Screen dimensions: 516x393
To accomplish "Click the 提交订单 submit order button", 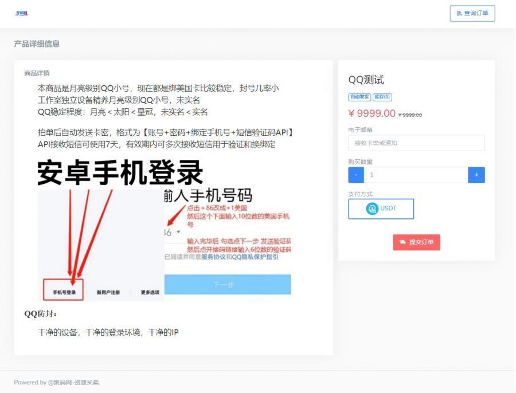I will tap(417, 242).
